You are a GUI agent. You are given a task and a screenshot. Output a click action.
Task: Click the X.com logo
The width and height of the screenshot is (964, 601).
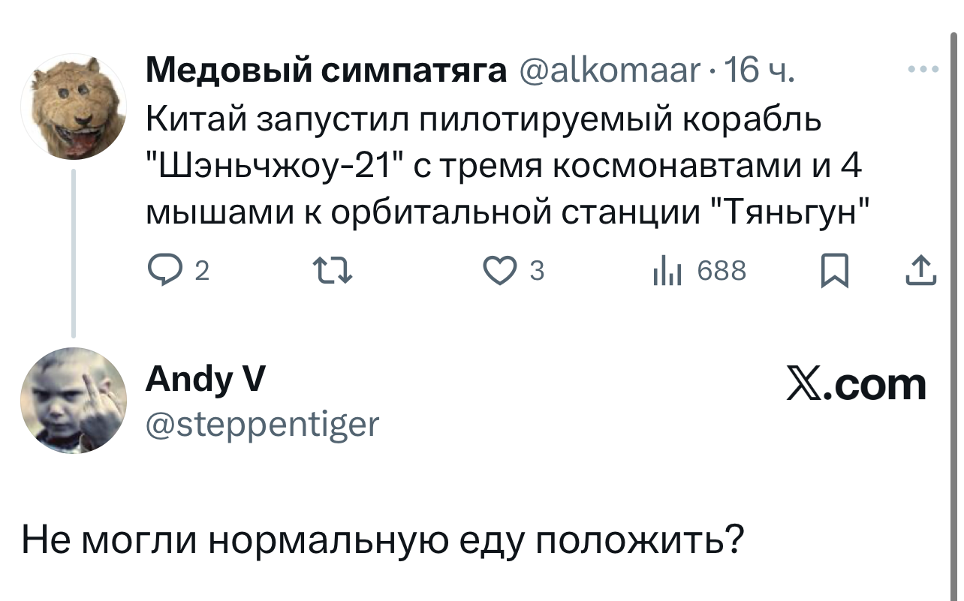tap(856, 385)
